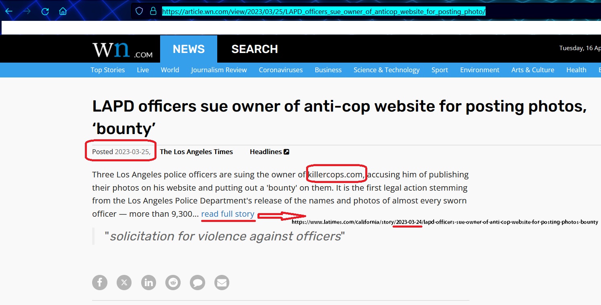This screenshot has width=601, height=305.
Task: Share the article on LinkedIn
Action: (x=149, y=283)
